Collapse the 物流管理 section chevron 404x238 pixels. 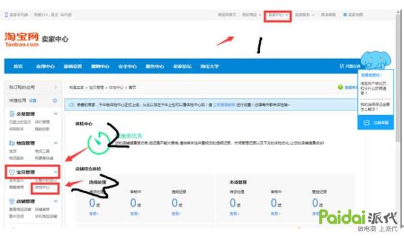pyautogui.click(x=55, y=143)
